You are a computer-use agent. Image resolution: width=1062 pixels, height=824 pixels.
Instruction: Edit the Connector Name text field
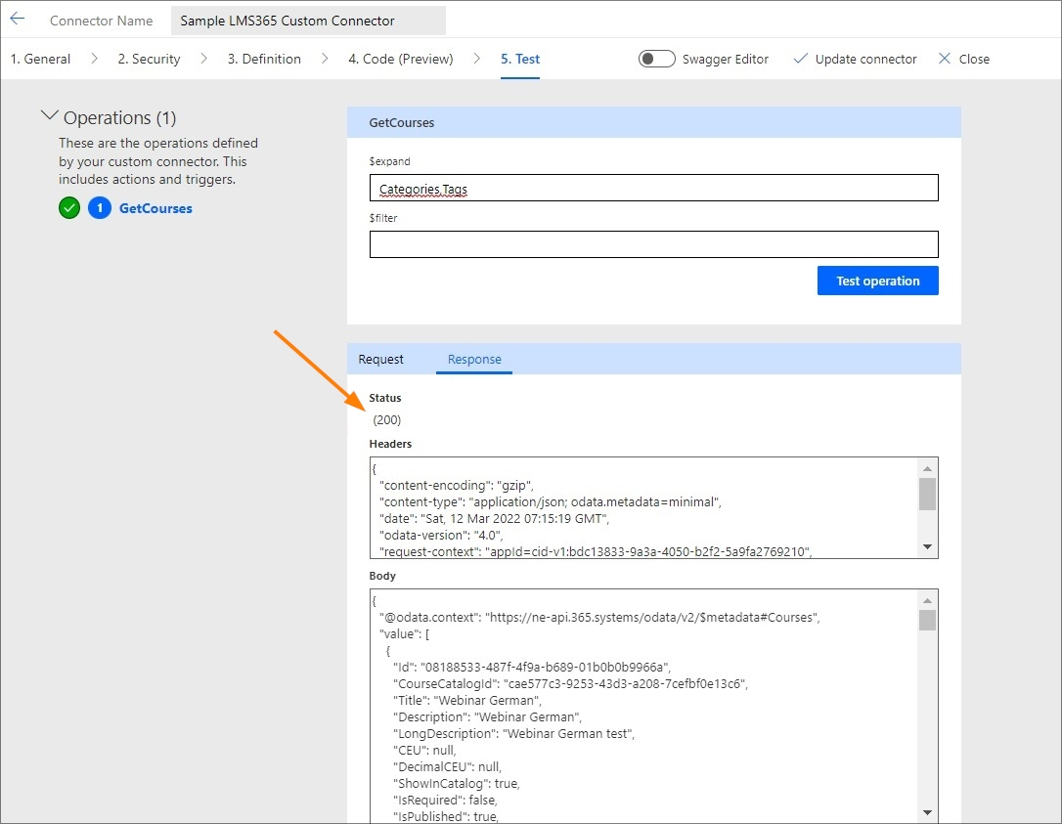point(307,21)
